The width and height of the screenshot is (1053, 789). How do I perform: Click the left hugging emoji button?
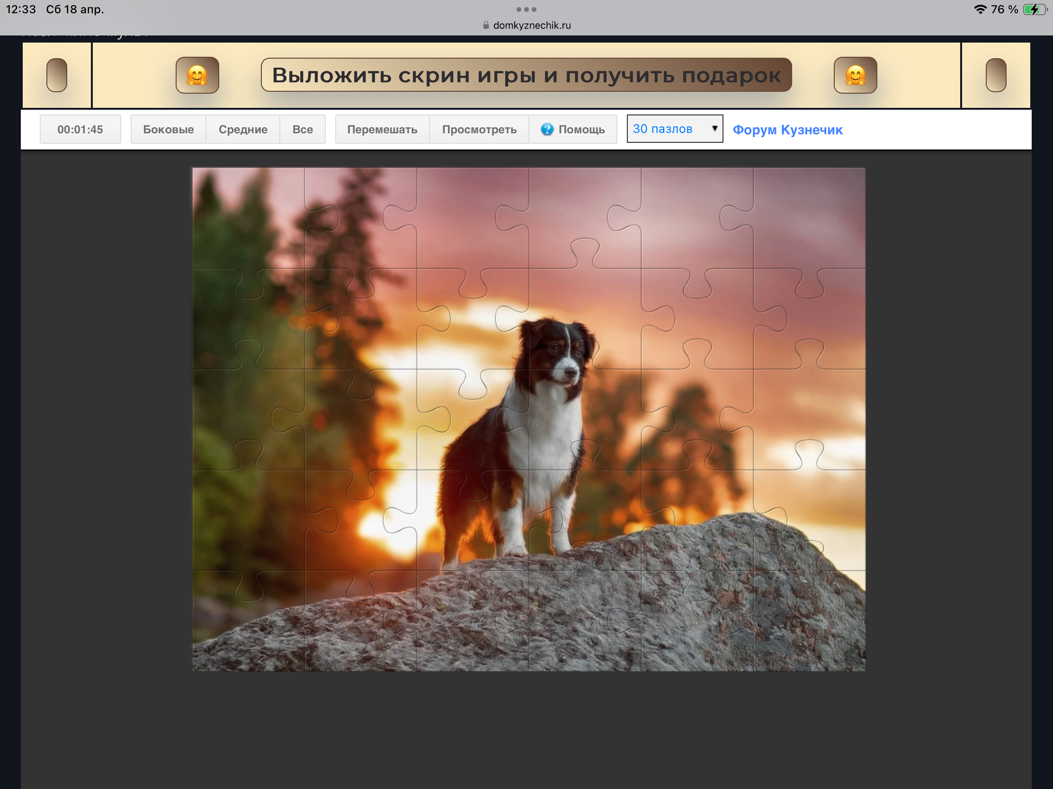(197, 75)
